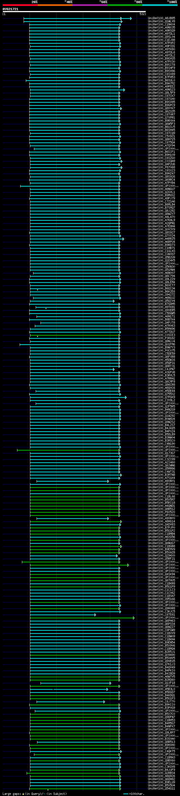
Task: Open hit UniRef100_Q8LEM4
Action: point(161,283)
